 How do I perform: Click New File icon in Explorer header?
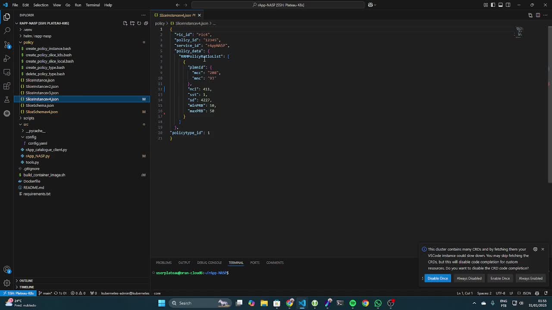coord(125,23)
